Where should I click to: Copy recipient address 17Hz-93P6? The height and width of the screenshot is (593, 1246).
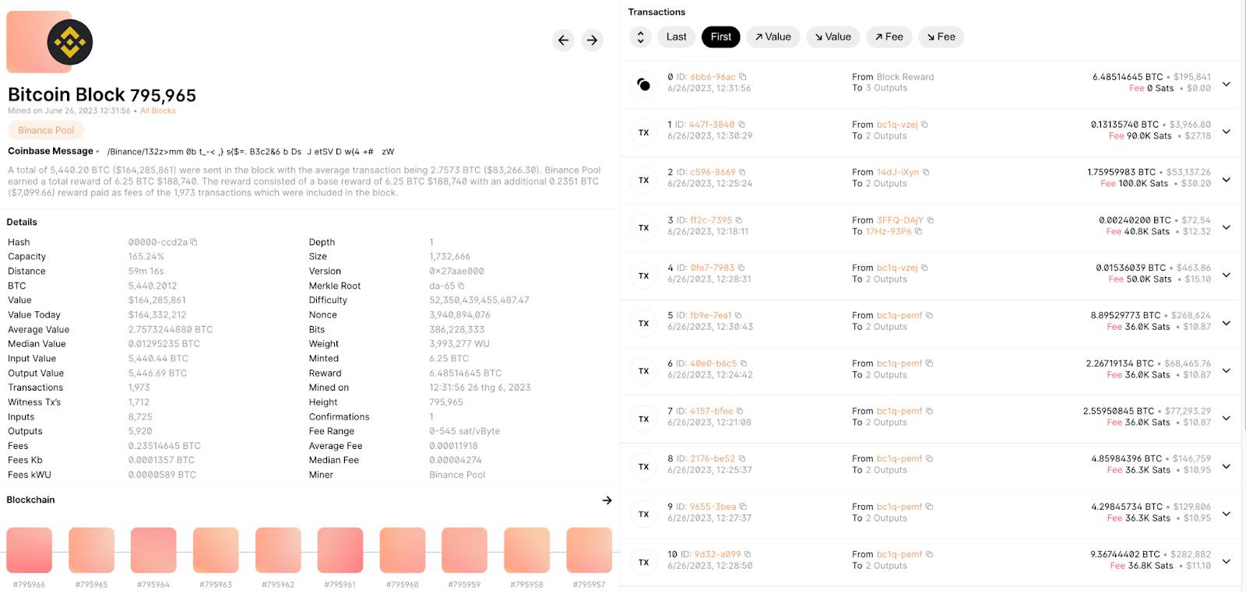tap(918, 231)
